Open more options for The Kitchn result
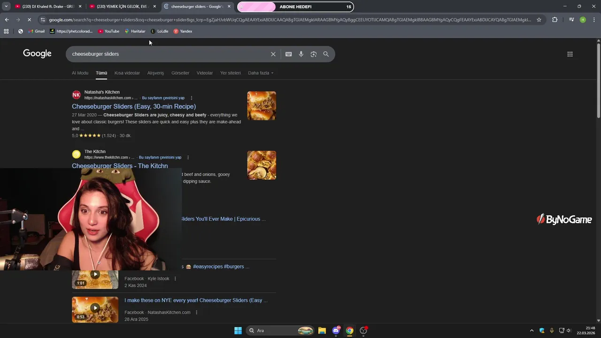 (188, 158)
